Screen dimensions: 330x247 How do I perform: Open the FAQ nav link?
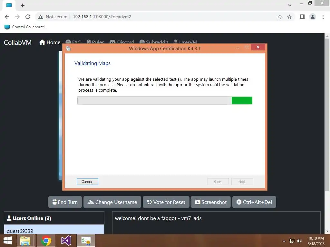(x=73, y=42)
